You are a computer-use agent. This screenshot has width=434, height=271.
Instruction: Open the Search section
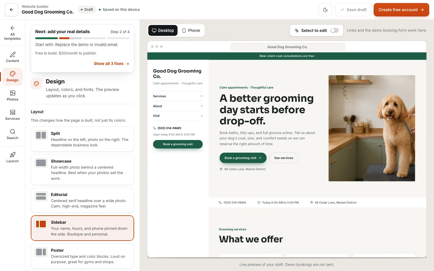click(12, 134)
